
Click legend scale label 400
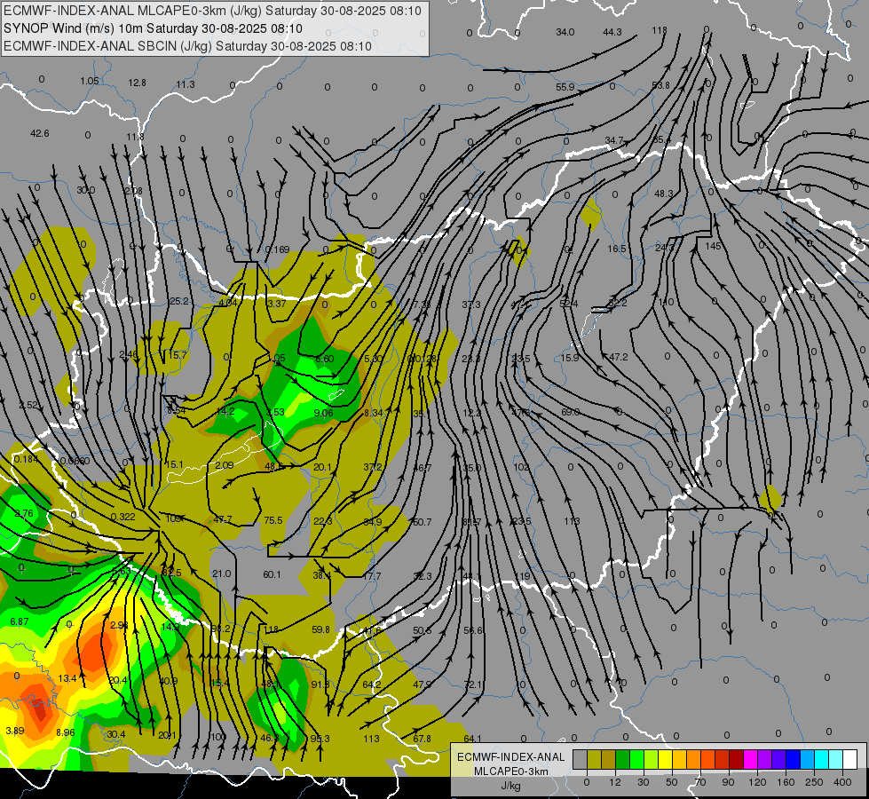point(842,782)
